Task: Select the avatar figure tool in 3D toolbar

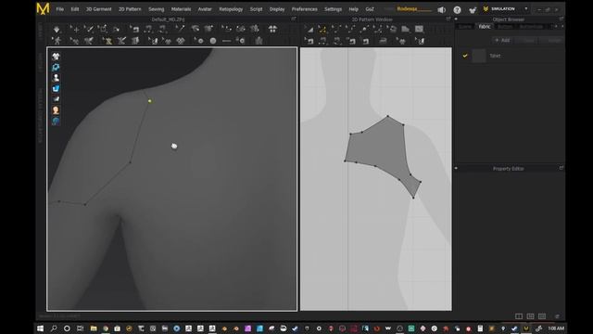Action: point(57,41)
